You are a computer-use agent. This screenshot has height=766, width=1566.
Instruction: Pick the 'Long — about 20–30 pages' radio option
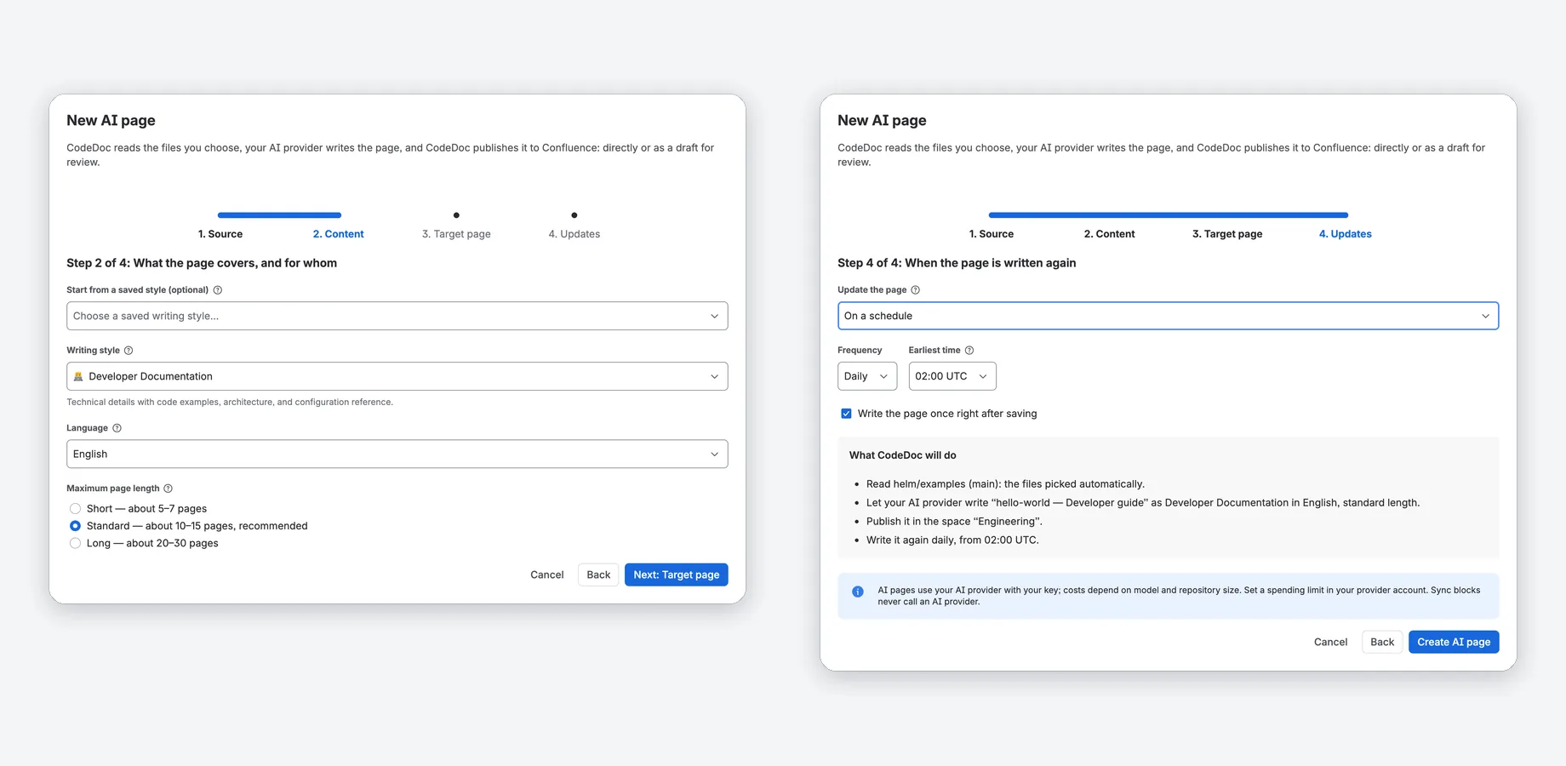point(75,543)
